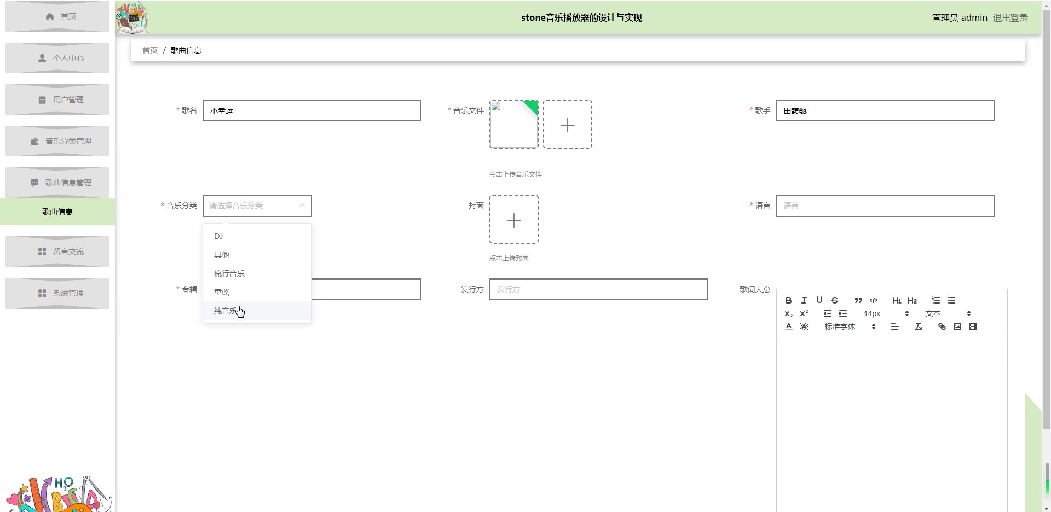Click the chat icon beside 歌曲信息管理
1051x512 pixels.
[x=34, y=183]
